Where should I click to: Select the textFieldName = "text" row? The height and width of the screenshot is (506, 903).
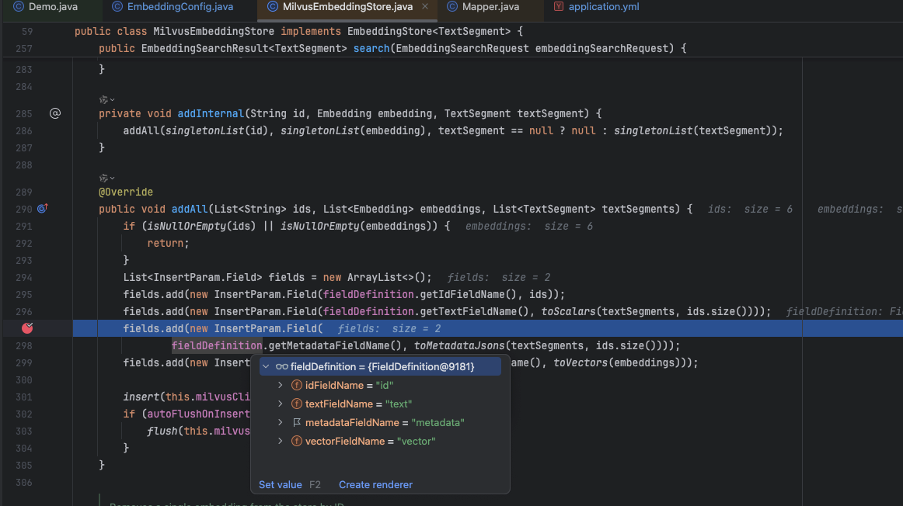coord(380,404)
